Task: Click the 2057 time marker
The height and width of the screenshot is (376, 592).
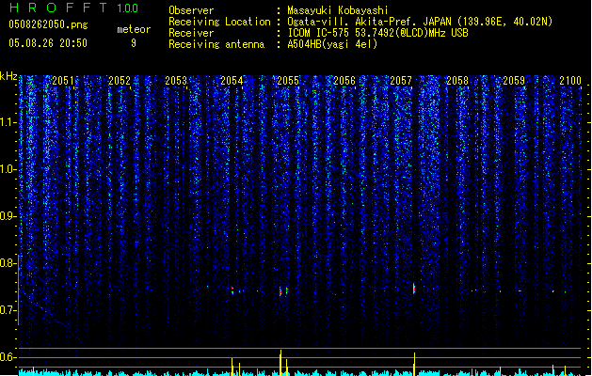Action: tap(401, 81)
